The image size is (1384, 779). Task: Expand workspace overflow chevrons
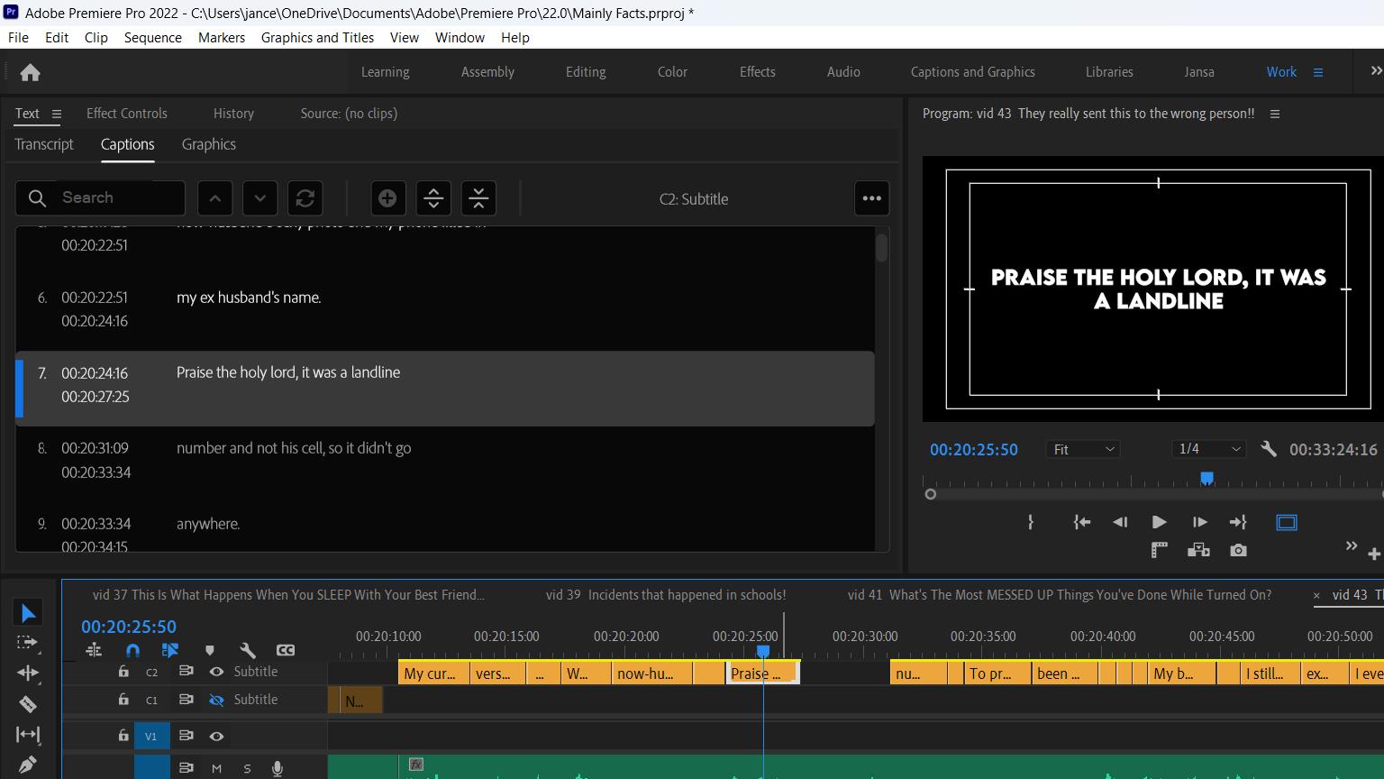coord(1375,71)
